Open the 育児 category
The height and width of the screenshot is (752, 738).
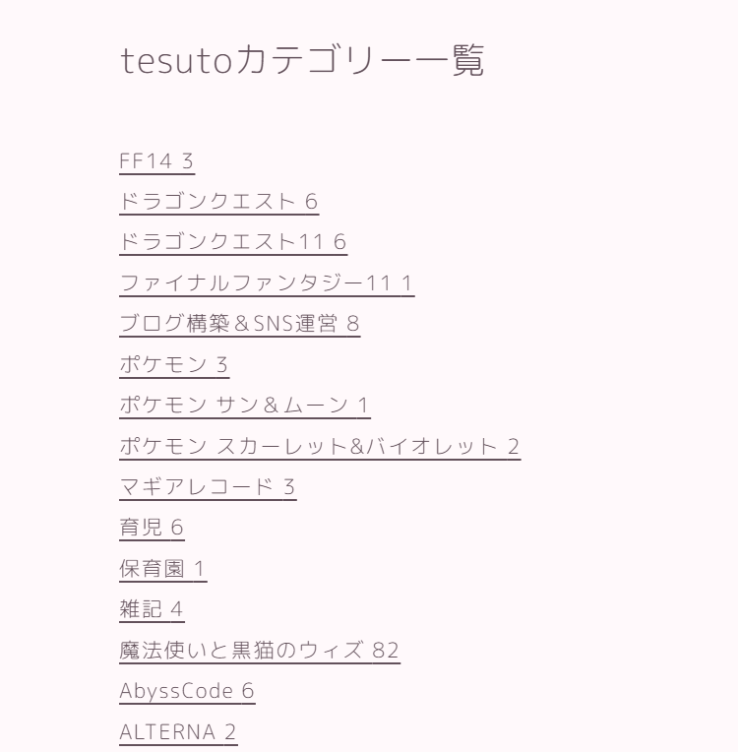coord(152,528)
